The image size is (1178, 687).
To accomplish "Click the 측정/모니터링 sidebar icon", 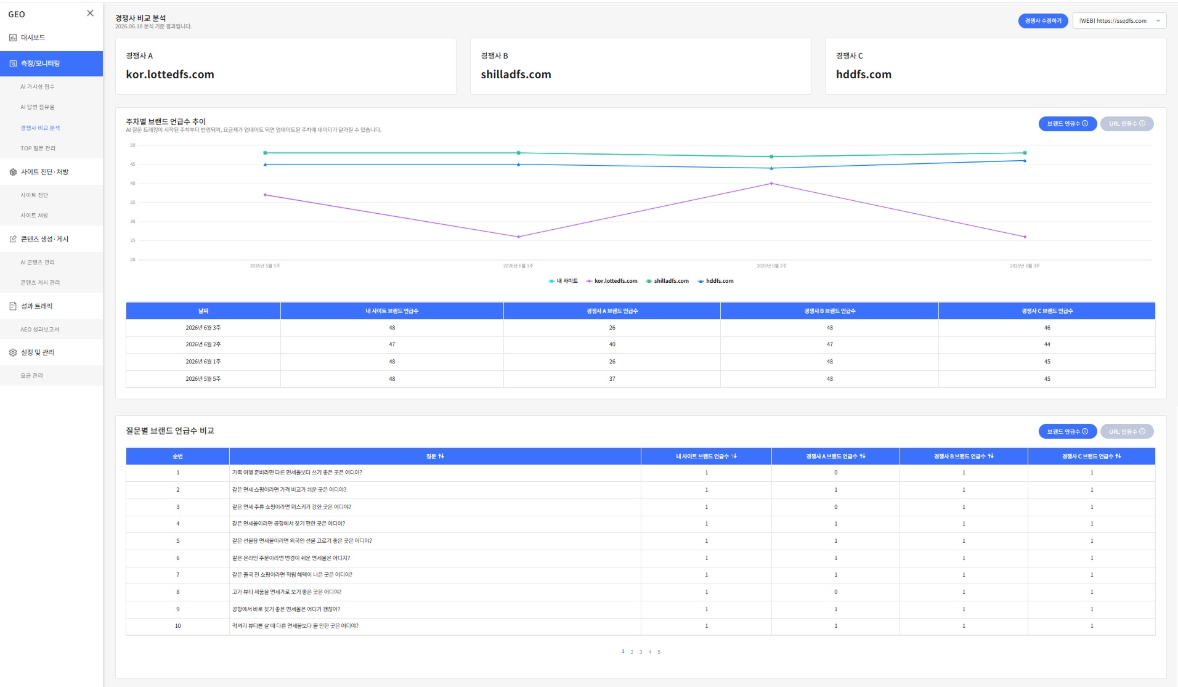I will 13,63.
